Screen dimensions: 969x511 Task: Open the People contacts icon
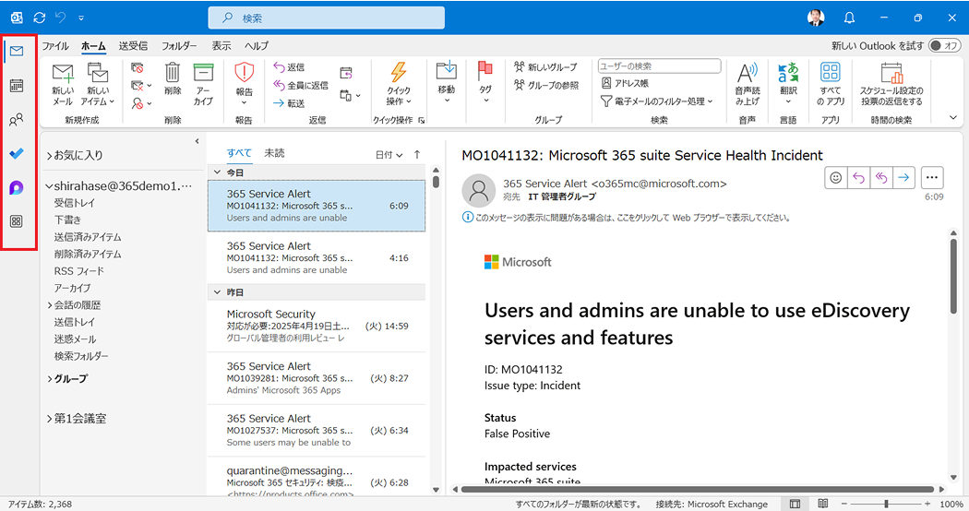point(17,119)
